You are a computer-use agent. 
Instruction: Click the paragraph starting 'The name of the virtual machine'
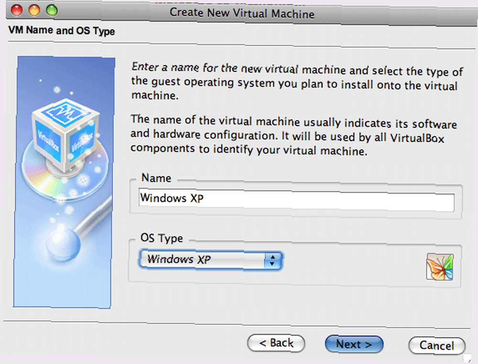tap(294, 135)
